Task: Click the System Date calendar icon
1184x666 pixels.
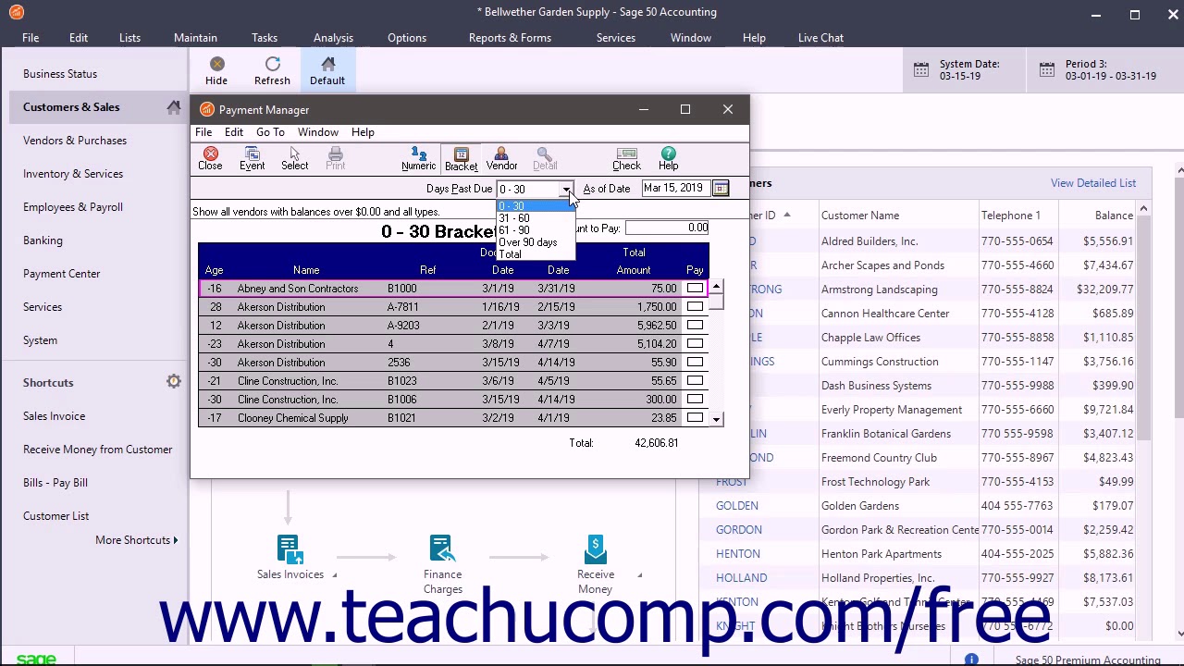Action: tap(921, 70)
